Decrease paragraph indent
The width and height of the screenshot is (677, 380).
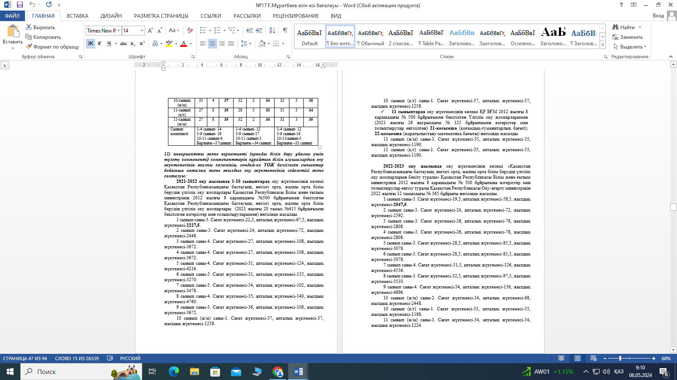(250, 30)
